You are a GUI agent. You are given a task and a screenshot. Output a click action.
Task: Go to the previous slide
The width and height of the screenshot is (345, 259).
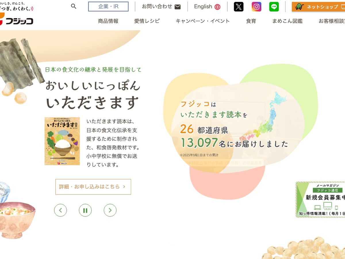60,210
